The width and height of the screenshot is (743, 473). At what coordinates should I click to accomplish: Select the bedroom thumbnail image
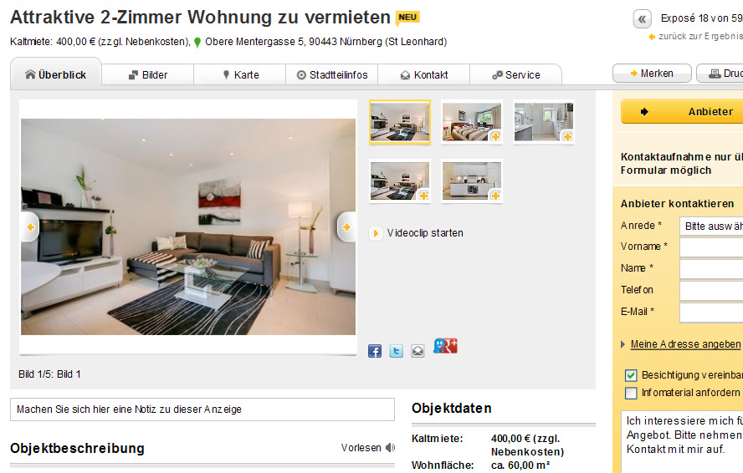coord(471,122)
